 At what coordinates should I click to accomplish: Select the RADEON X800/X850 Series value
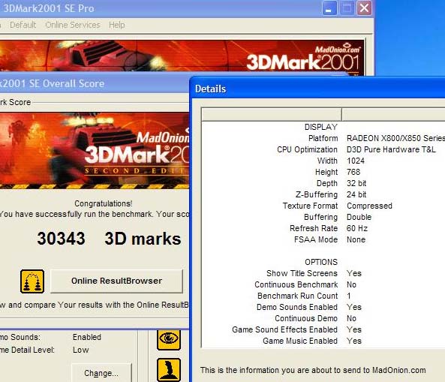point(395,138)
